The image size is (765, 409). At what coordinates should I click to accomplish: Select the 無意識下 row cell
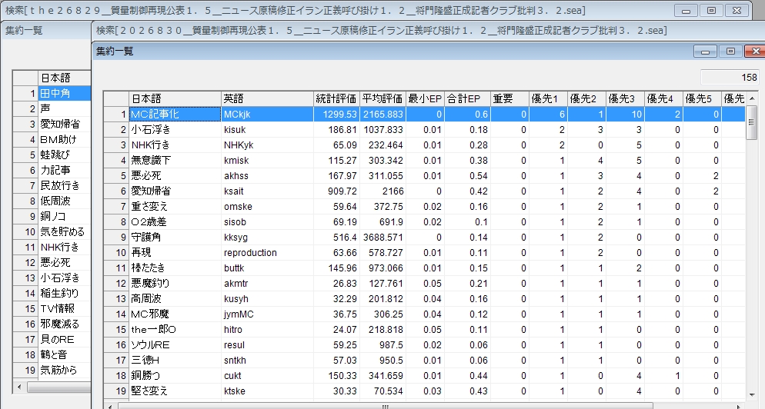click(175, 161)
